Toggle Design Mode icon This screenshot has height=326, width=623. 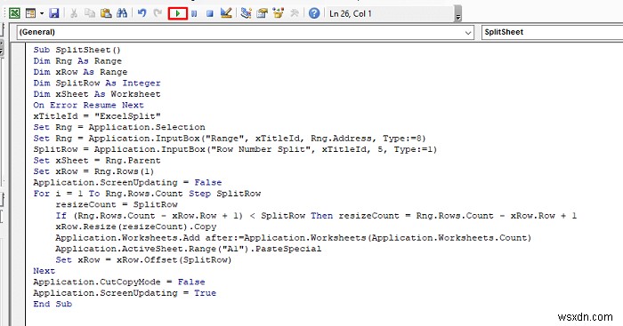[x=226, y=13]
